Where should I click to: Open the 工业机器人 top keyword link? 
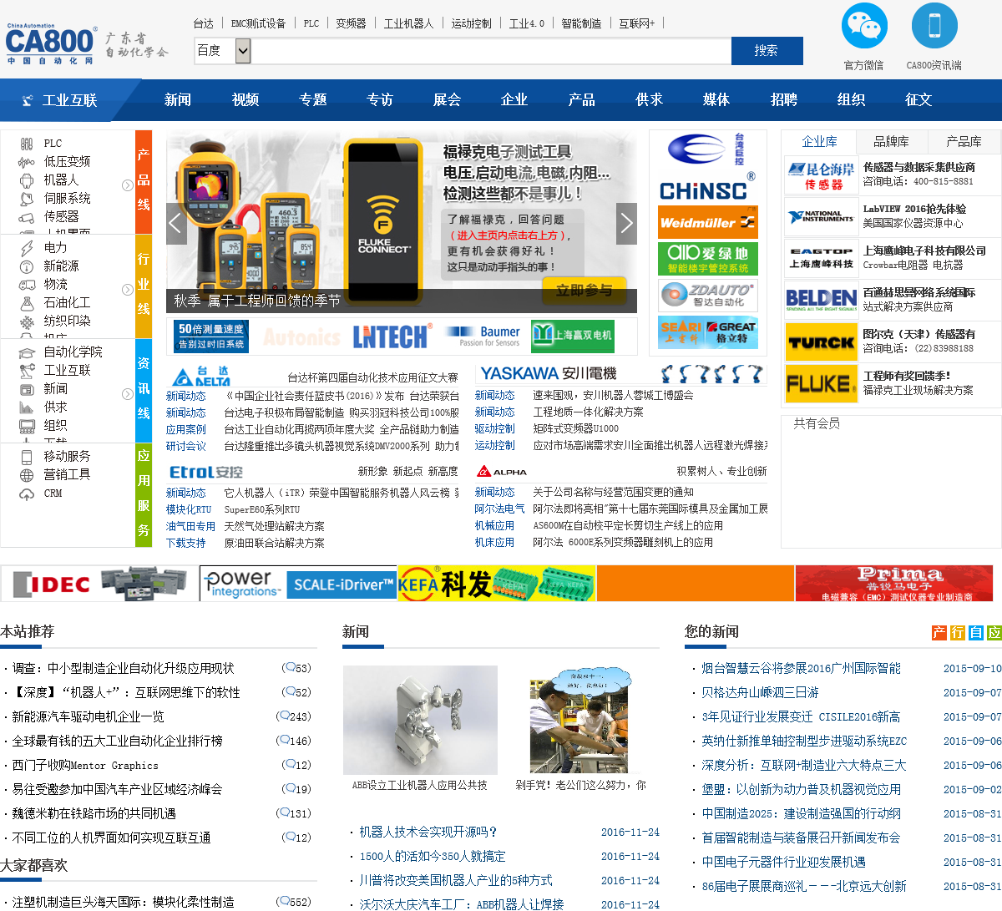408,23
